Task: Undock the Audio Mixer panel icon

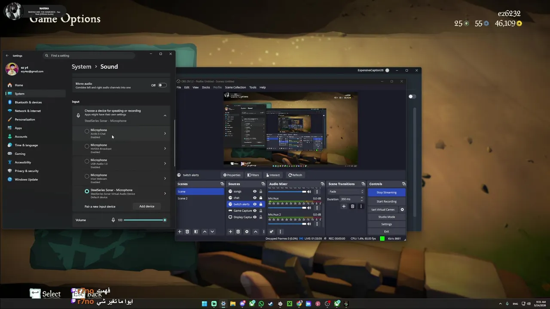Action: 322,184
